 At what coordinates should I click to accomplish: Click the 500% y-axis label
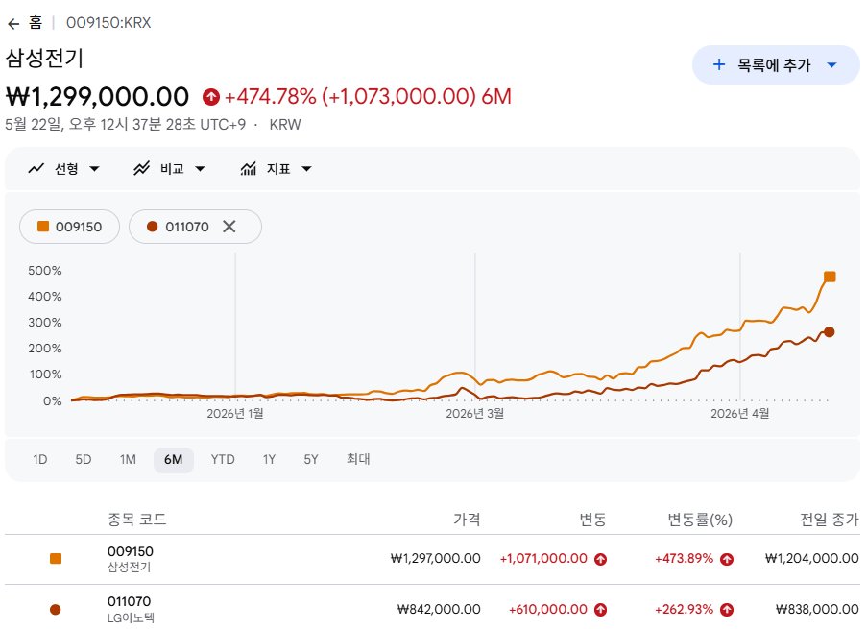[45, 271]
